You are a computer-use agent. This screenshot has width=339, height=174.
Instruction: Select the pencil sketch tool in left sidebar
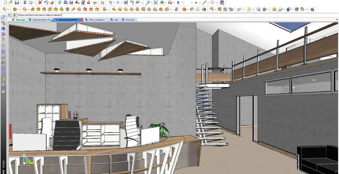[x=3, y=18]
